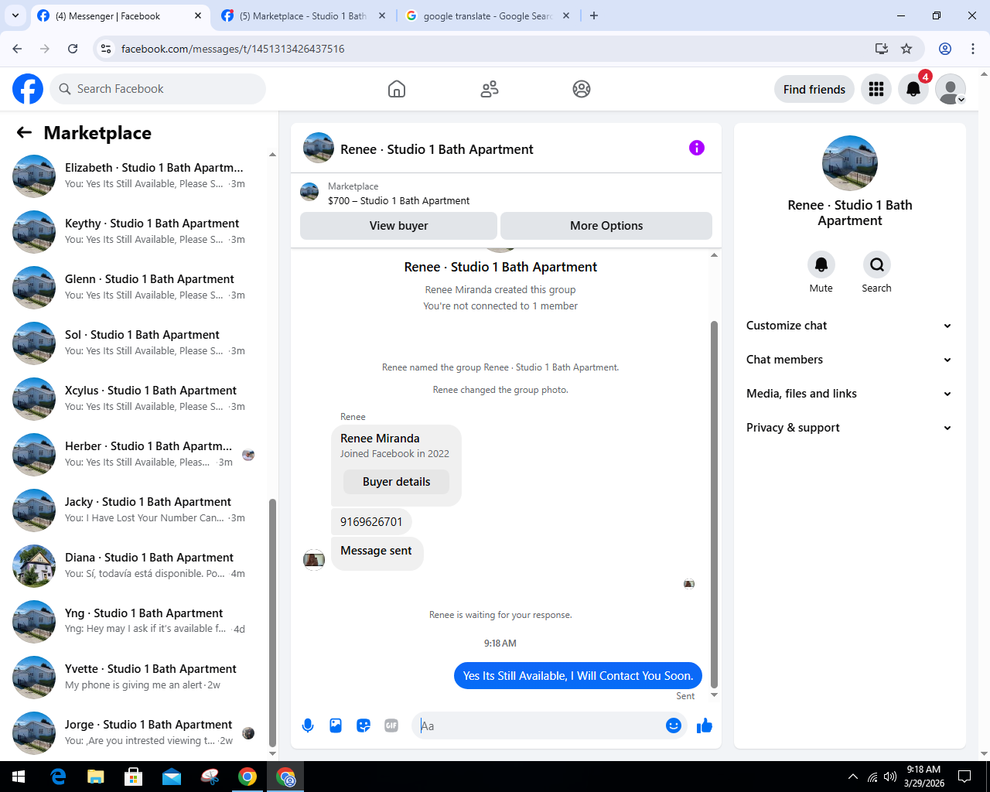The width and height of the screenshot is (990, 792).
Task: Switch to the Marketplace - Studio 1 Bath tab
Action: [303, 16]
